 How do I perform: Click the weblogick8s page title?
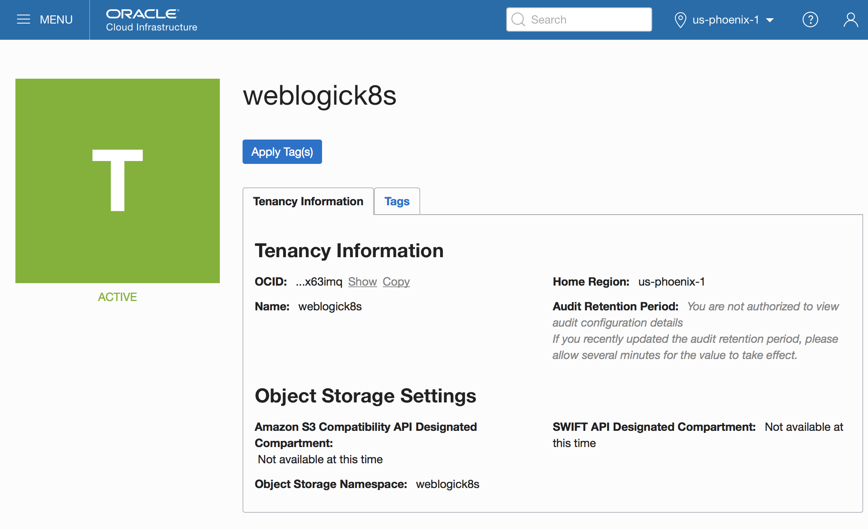click(x=320, y=96)
